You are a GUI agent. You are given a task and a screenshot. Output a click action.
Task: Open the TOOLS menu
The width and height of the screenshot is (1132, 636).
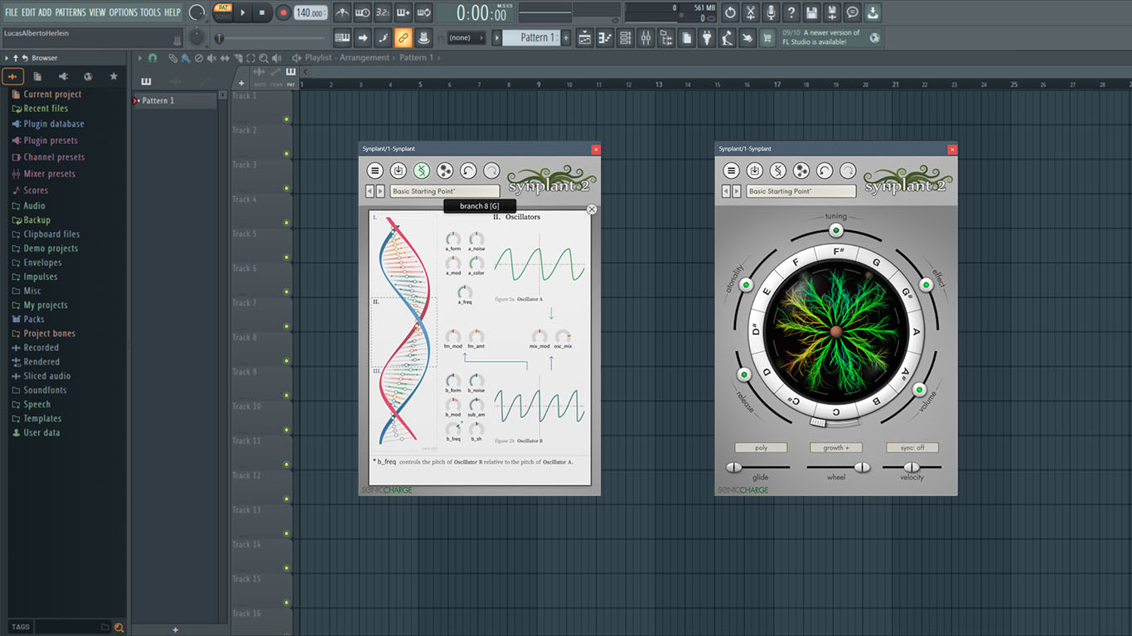pos(151,12)
